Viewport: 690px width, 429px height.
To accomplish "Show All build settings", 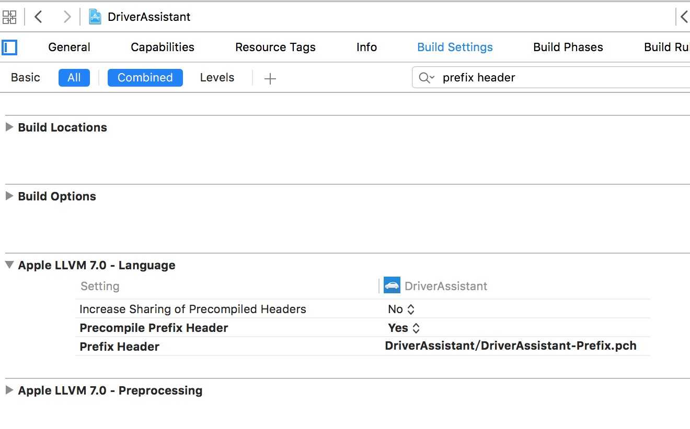I will [74, 77].
